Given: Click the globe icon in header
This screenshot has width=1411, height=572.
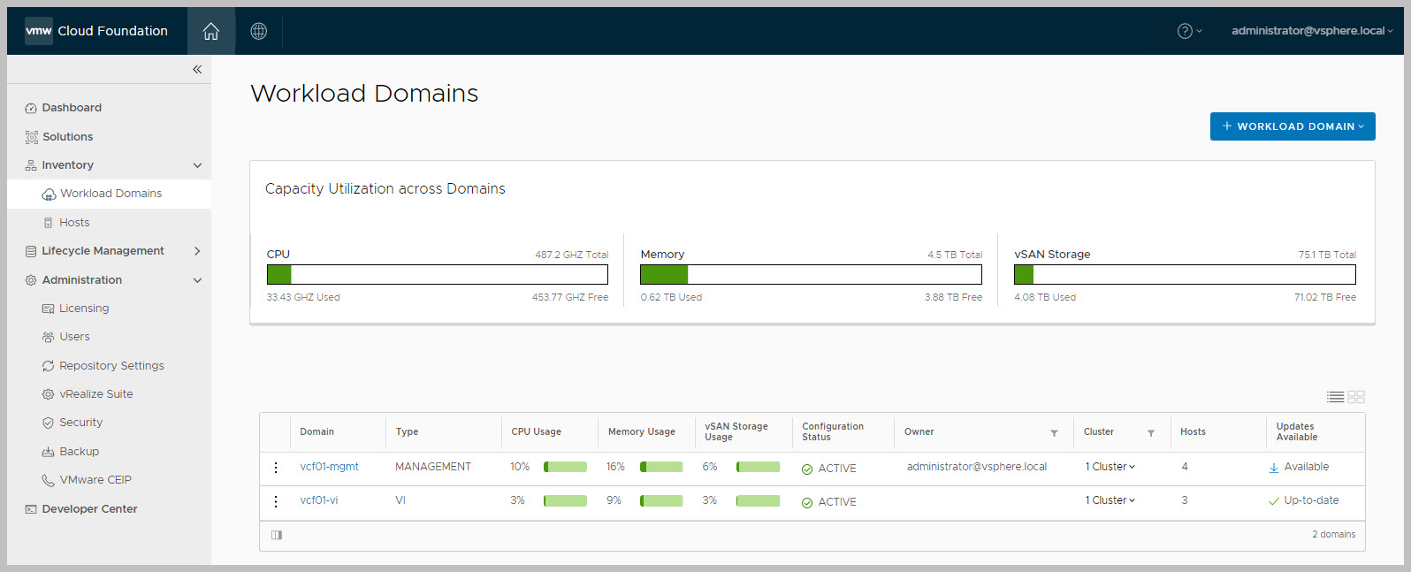Looking at the screenshot, I should 258,31.
